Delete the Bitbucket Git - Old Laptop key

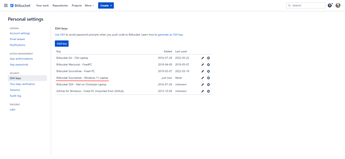209,58
